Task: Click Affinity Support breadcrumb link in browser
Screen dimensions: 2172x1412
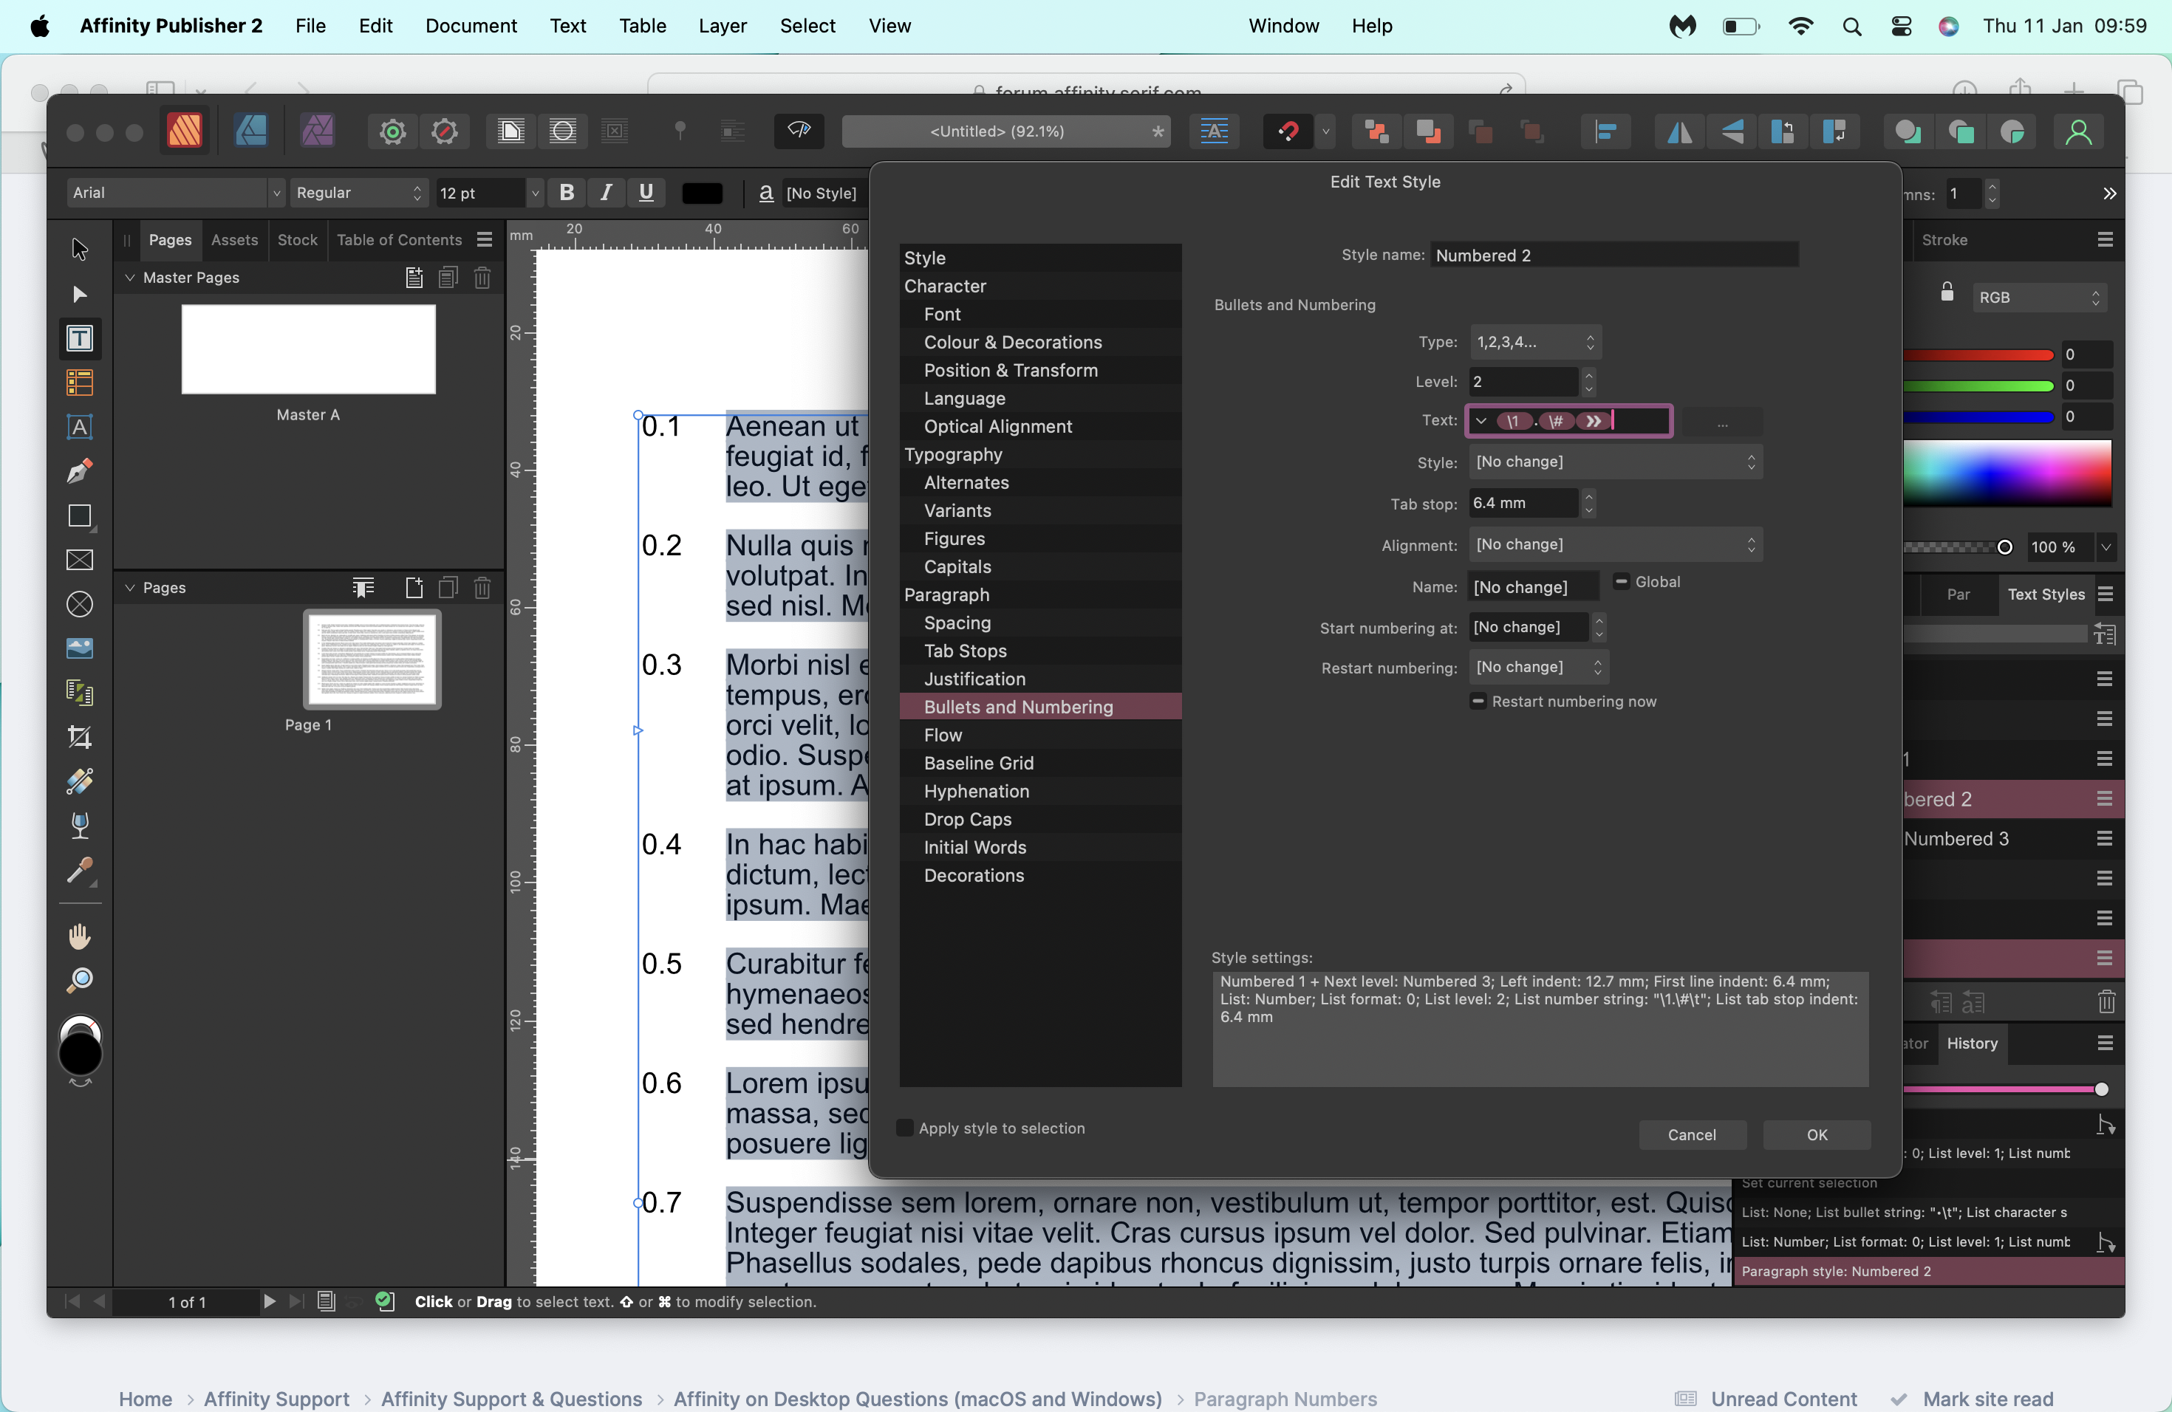Action: pyautogui.click(x=276, y=1398)
